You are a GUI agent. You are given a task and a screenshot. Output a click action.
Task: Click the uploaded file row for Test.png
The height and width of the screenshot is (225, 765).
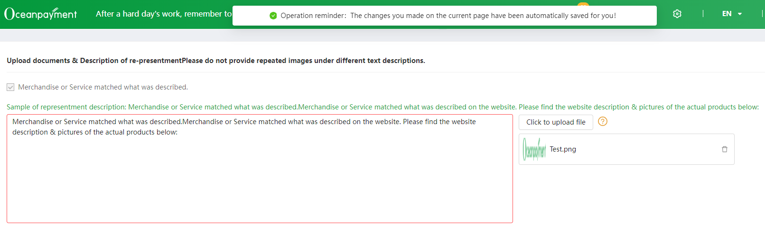pos(626,149)
